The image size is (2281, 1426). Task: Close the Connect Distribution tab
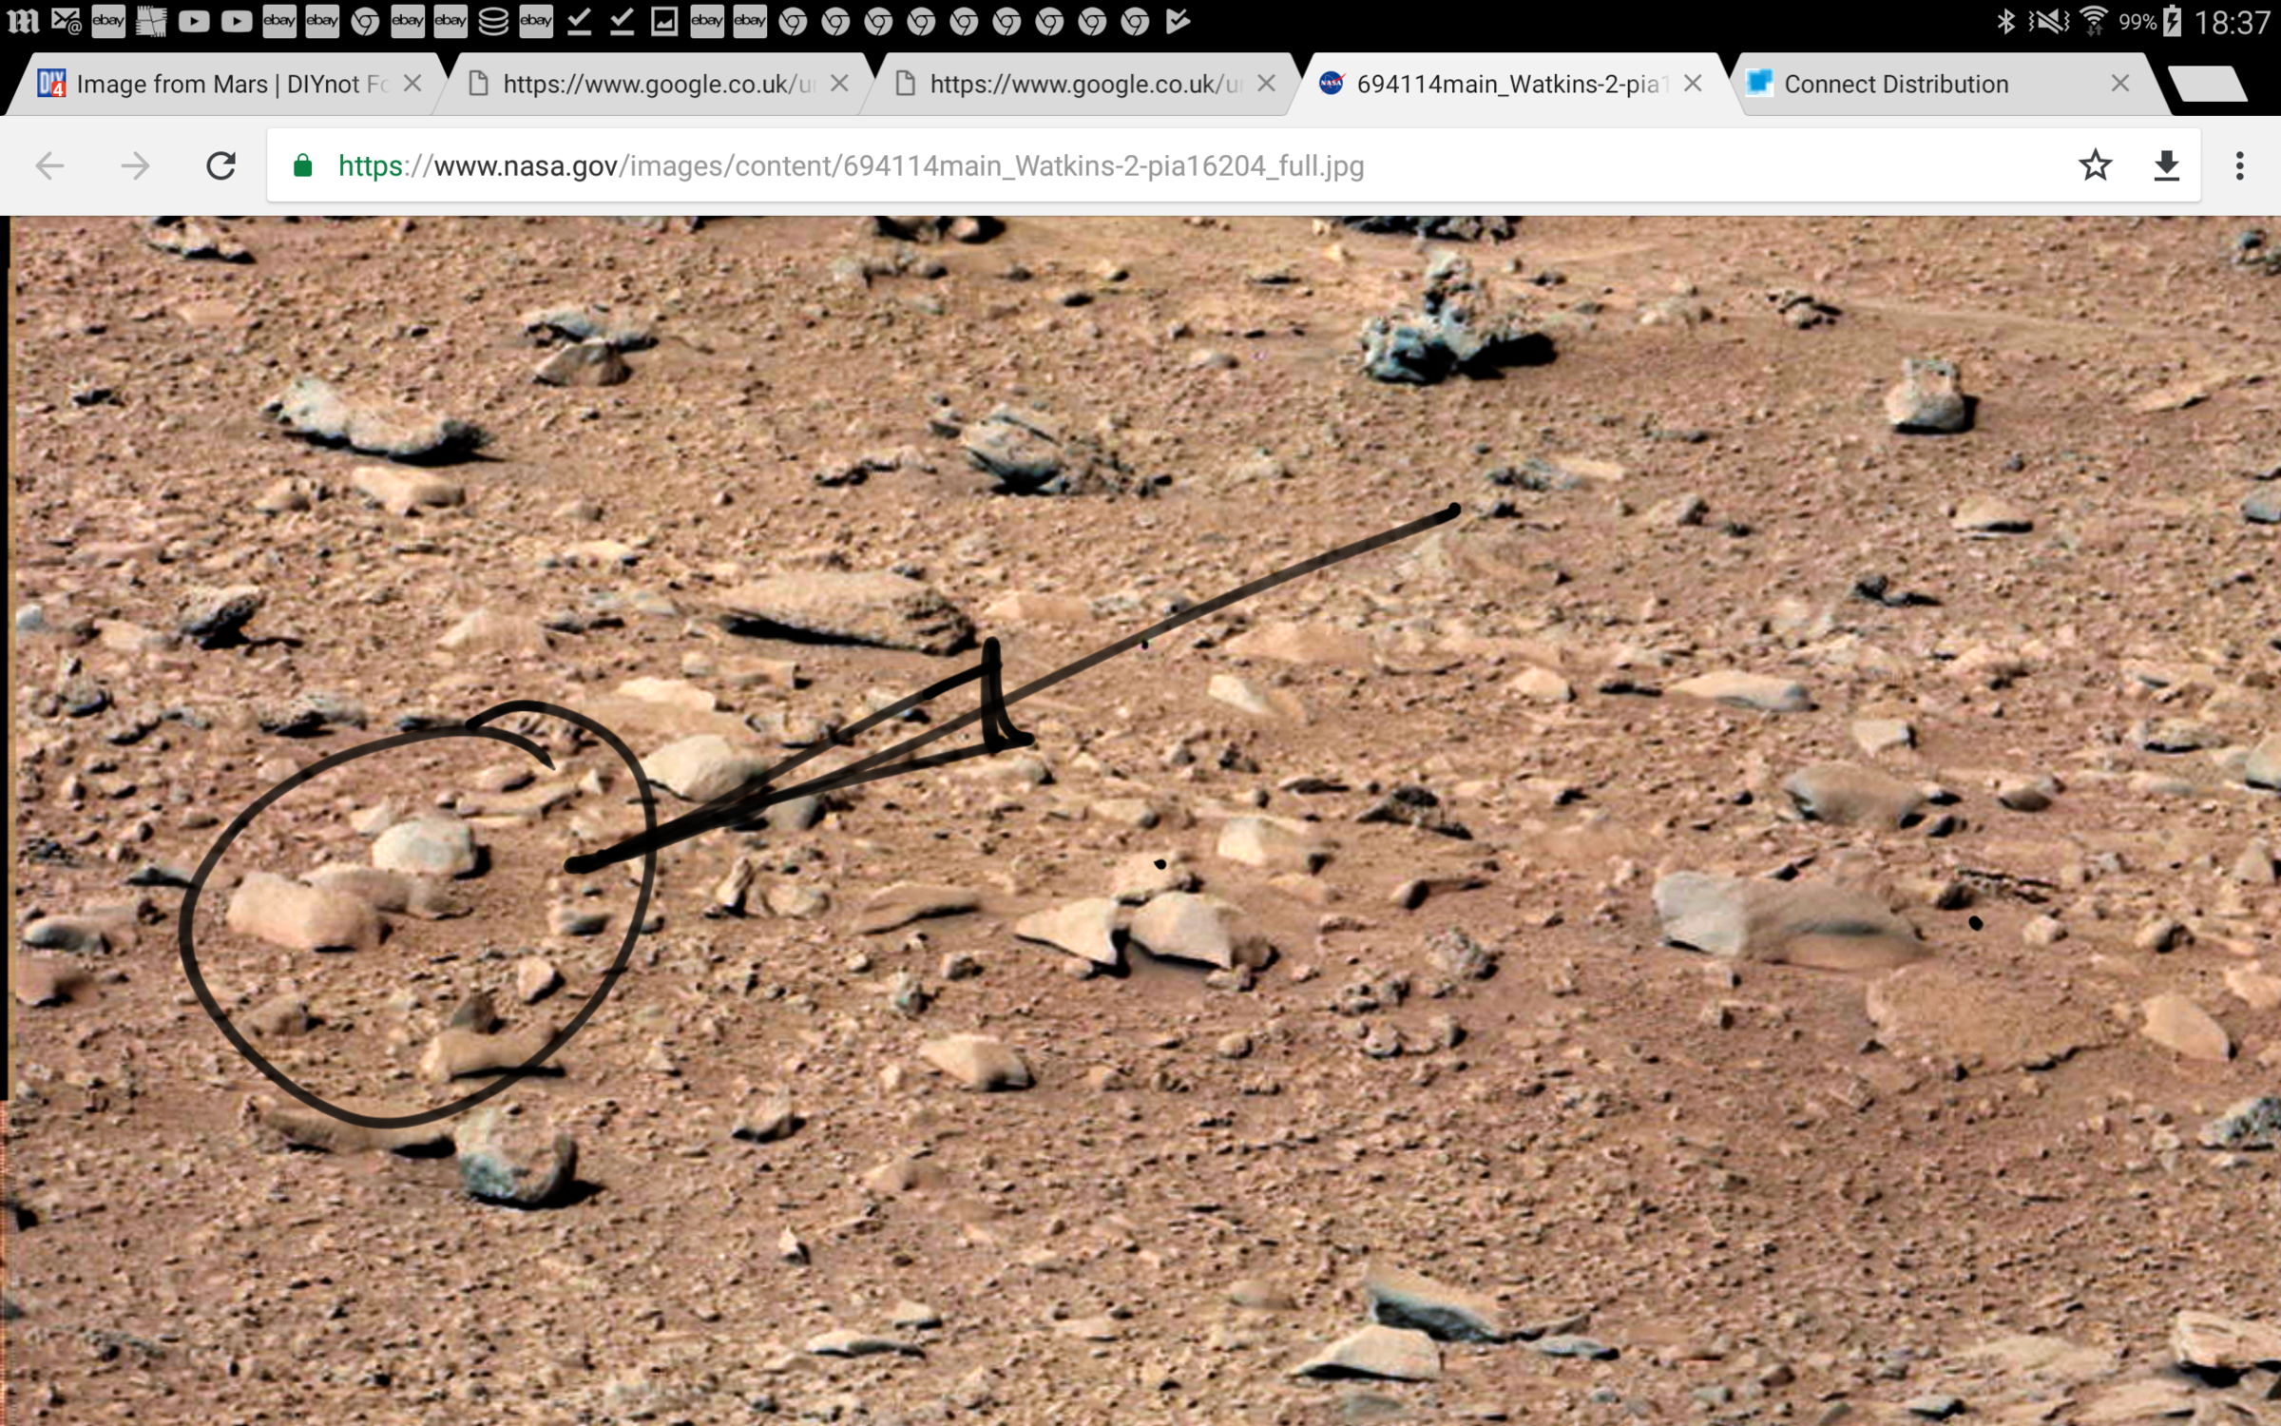pyautogui.click(x=2119, y=84)
